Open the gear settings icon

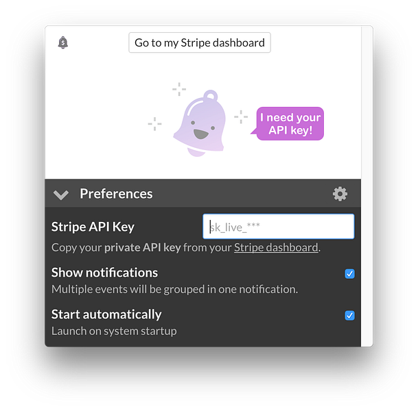(340, 194)
